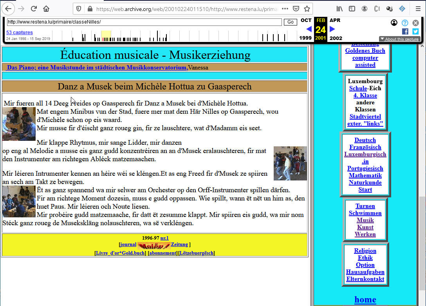Click the home link in sidebar
This screenshot has height=306, width=426.
[365, 299]
